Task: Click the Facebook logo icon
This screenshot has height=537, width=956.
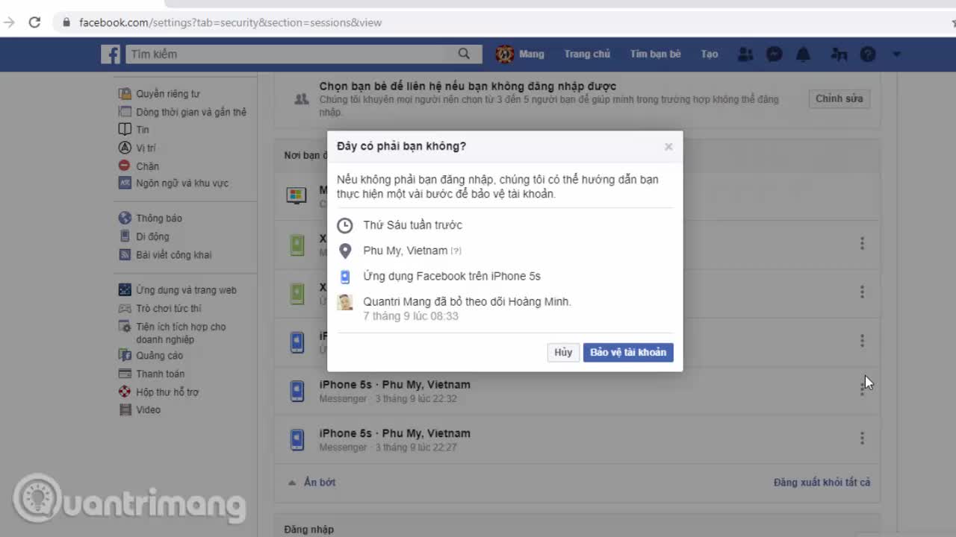Action: 111,54
